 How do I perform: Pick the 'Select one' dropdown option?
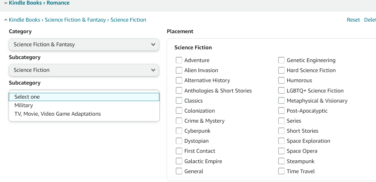point(27,97)
